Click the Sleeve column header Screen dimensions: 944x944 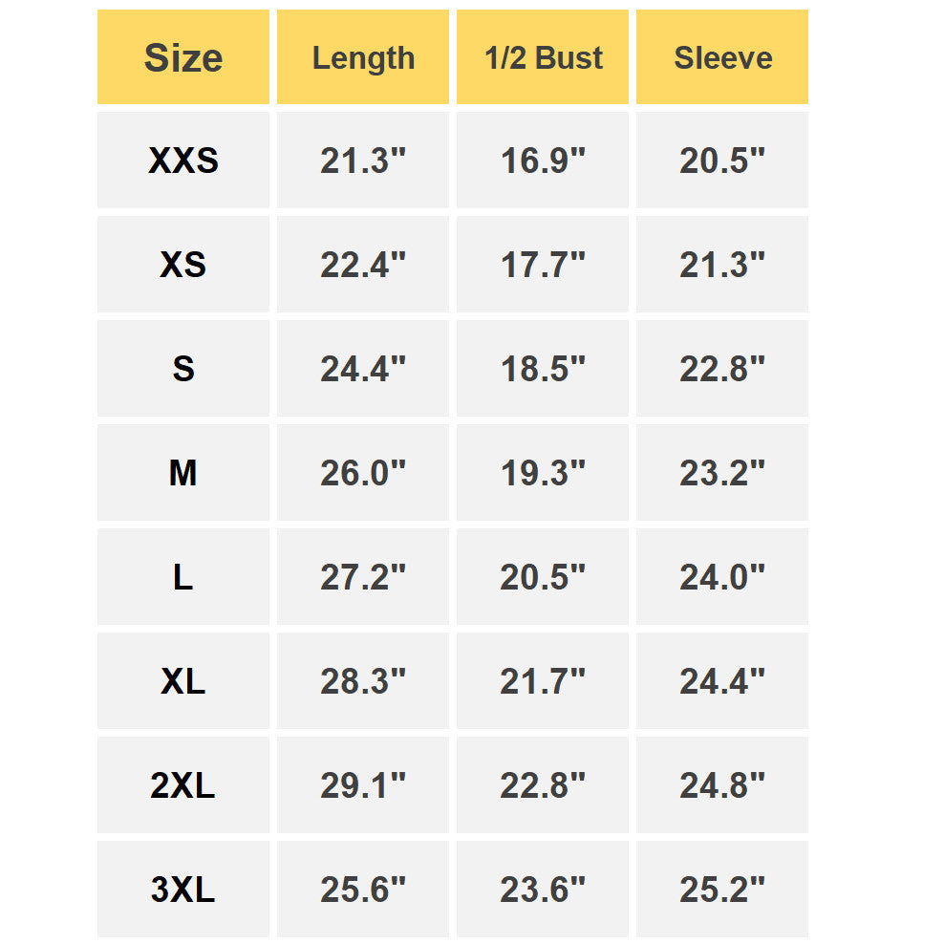coord(722,57)
